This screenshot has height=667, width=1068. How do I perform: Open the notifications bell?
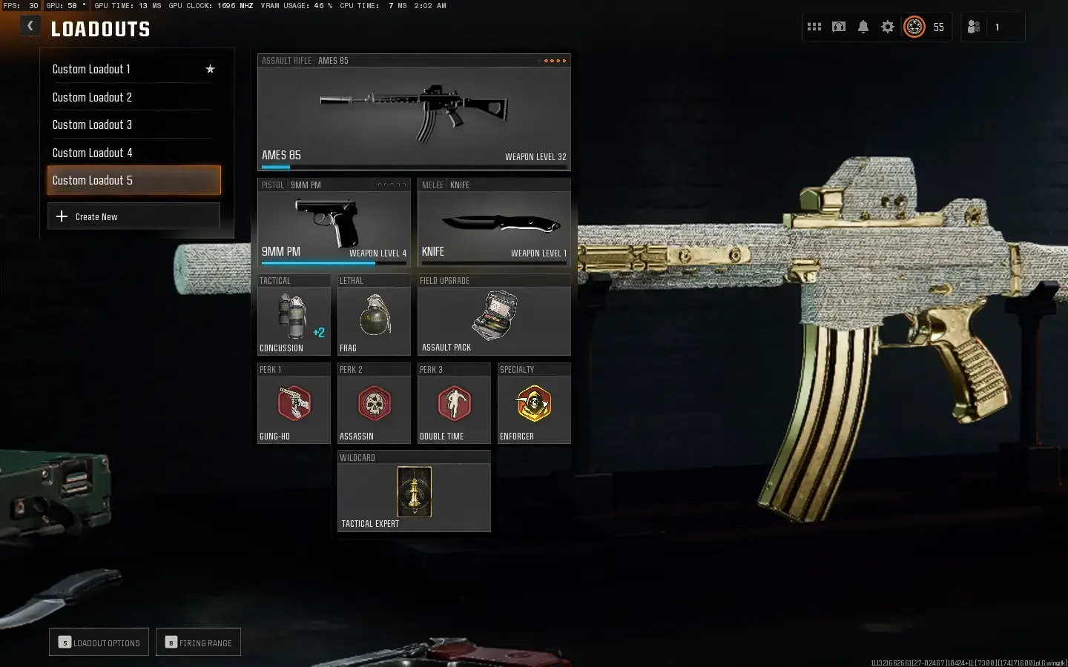click(863, 27)
